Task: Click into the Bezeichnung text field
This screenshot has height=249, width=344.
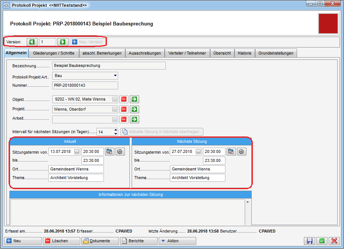Action: point(109,66)
